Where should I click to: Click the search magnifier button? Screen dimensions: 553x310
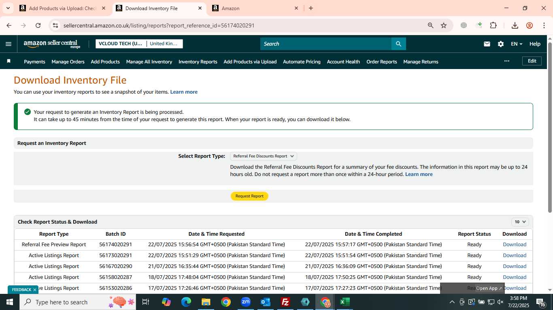[x=398, y=44]
